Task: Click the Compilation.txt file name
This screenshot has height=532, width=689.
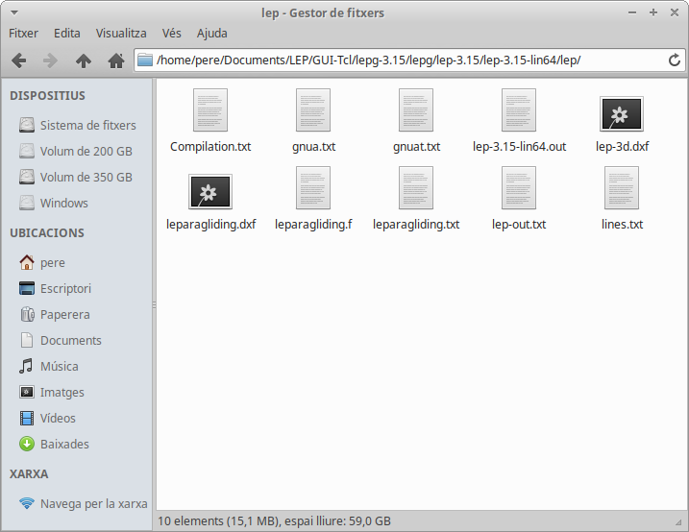Action: (x=210, y=147)
